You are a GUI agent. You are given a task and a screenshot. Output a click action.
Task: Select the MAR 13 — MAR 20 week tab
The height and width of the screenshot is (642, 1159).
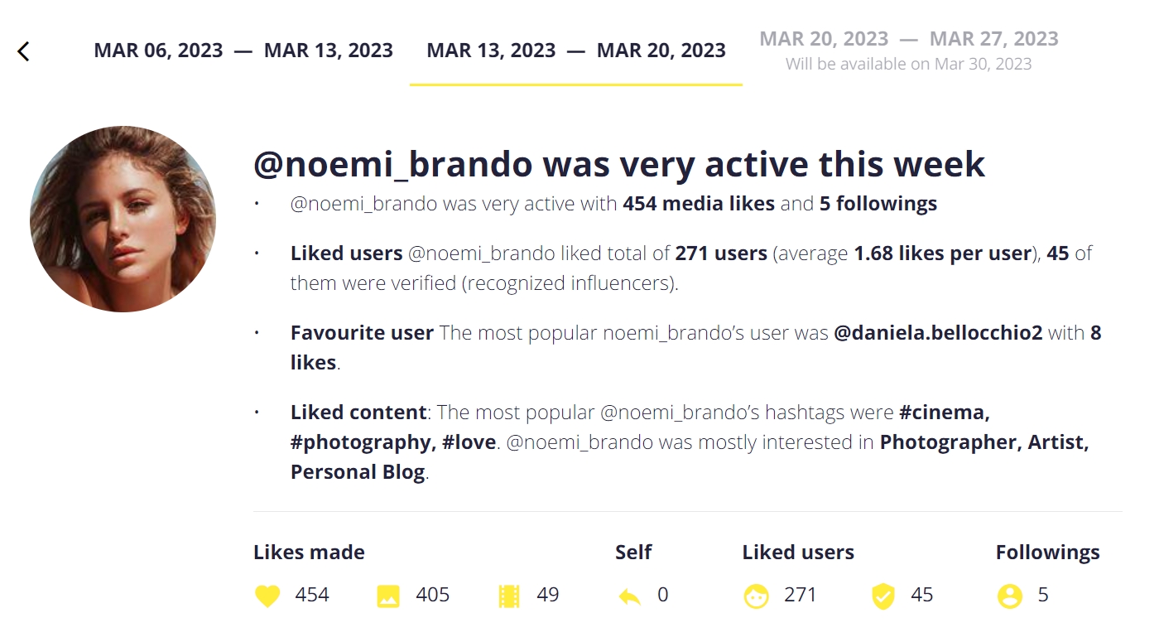point(577,50)
